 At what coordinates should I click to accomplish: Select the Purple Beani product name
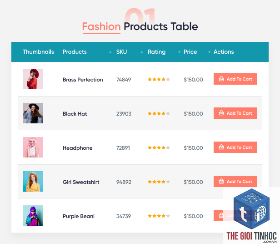pyautogui.click(x=79, y=216)
